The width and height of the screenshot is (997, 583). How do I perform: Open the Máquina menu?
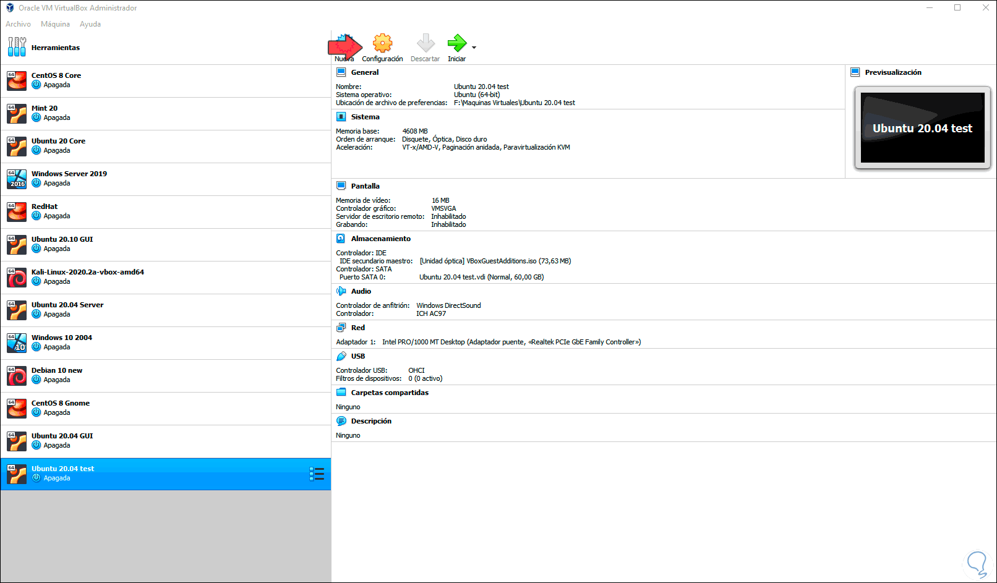(x=55, y=24)
